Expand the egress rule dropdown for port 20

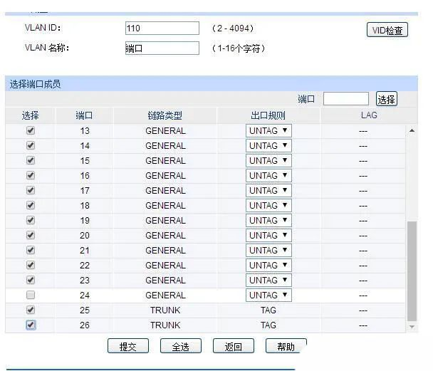(x=268, y=235)
